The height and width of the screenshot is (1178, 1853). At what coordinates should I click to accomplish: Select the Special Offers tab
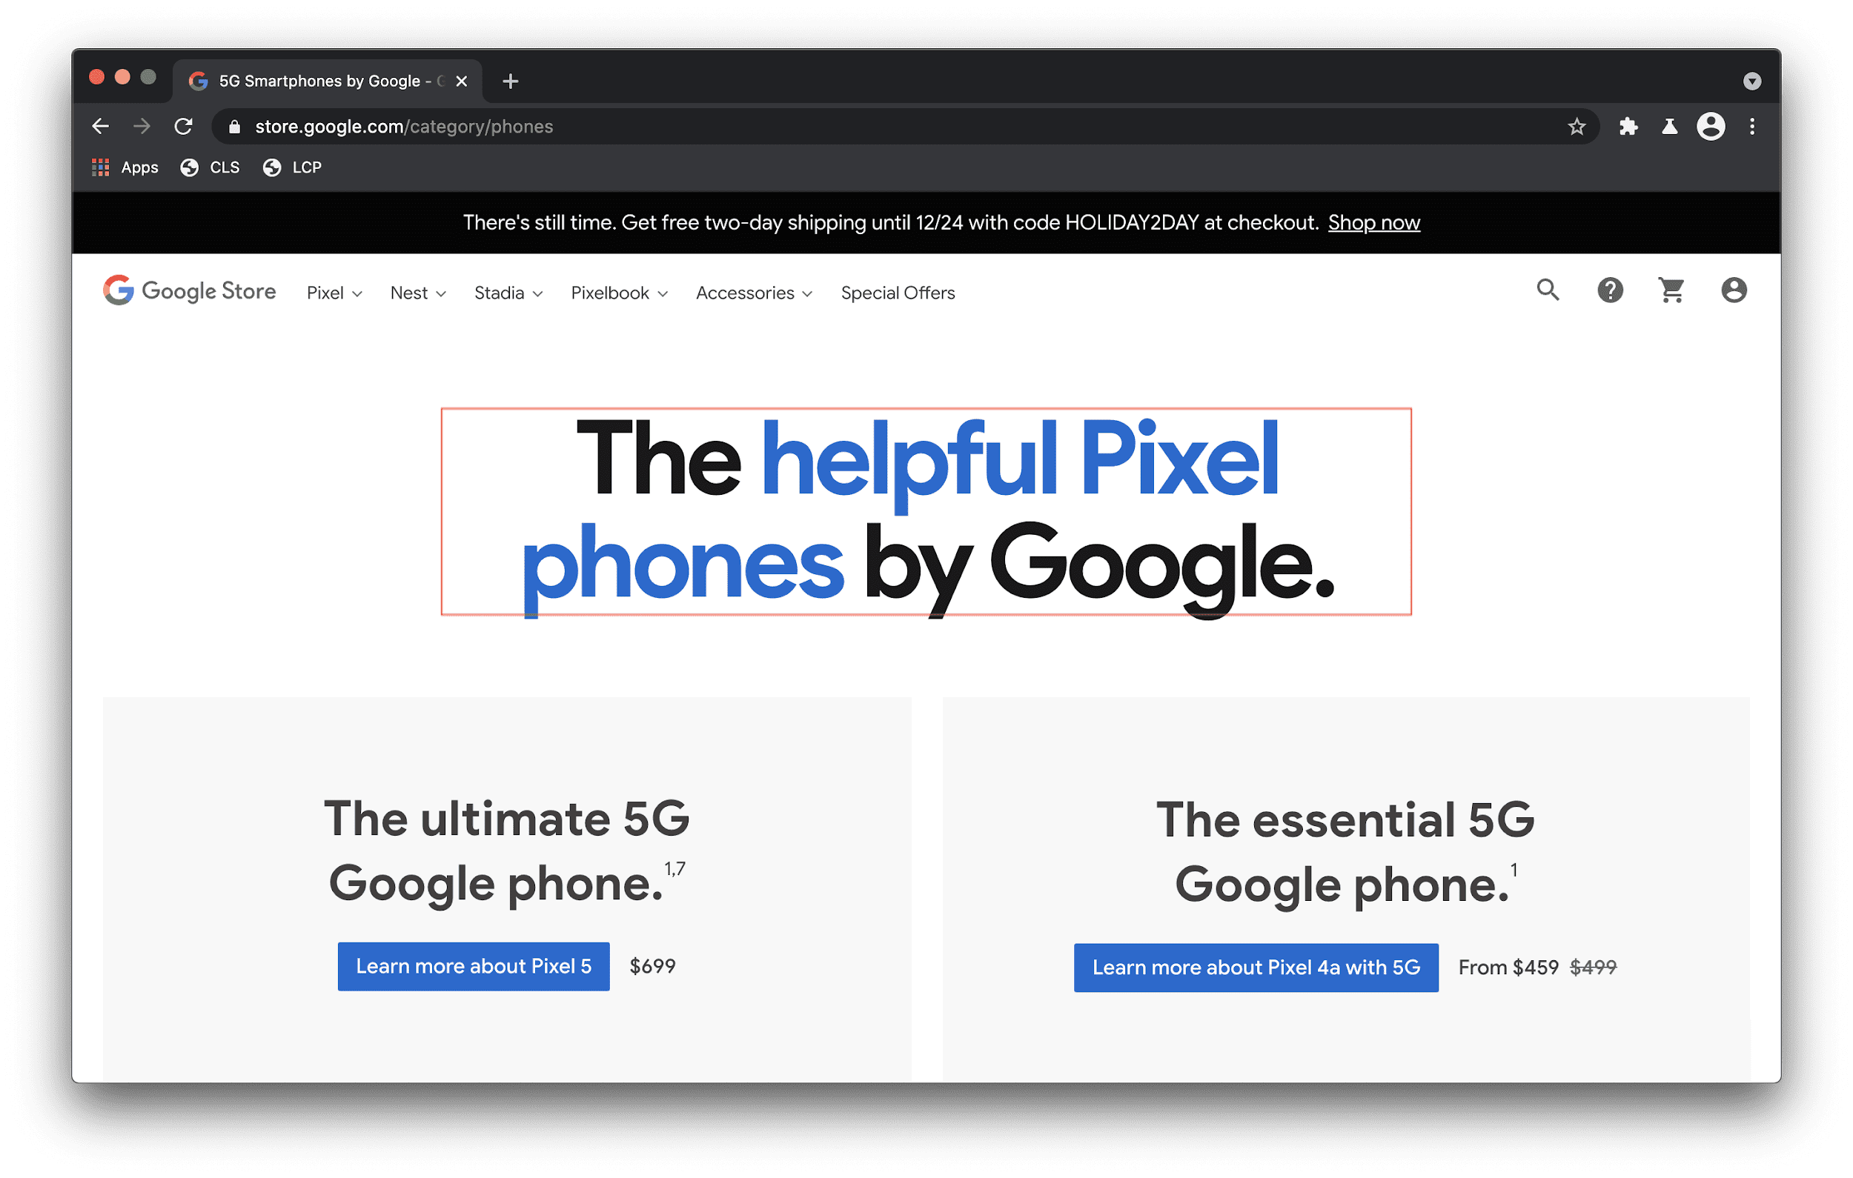(x=898, y=293)
